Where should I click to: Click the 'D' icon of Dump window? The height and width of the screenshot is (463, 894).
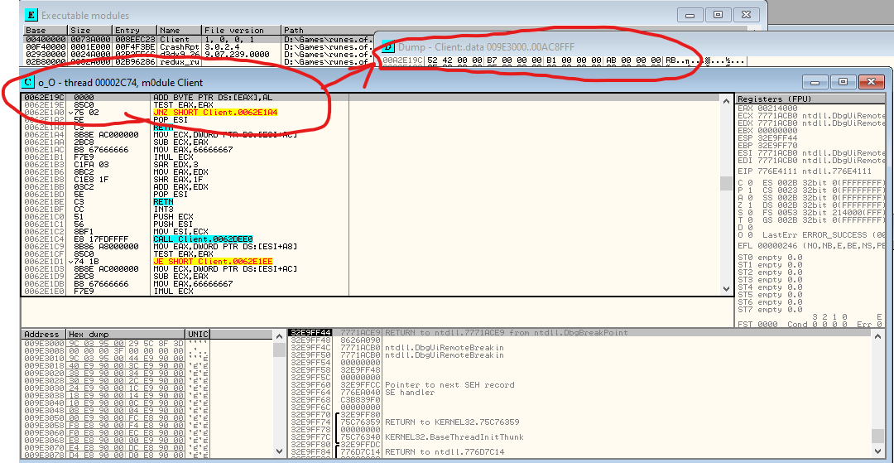tap(387, 47)
